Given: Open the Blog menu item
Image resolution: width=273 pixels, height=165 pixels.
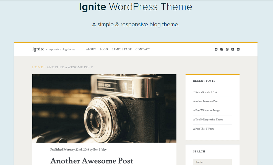Looking at the screenshot, I should pos(104,49).
